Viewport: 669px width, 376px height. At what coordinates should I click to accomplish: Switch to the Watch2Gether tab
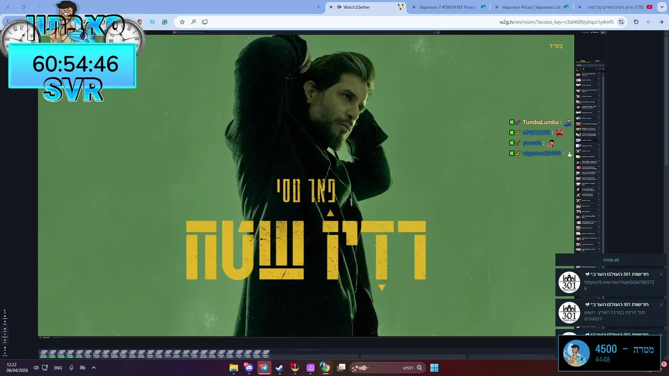click(x=367, y=7)
